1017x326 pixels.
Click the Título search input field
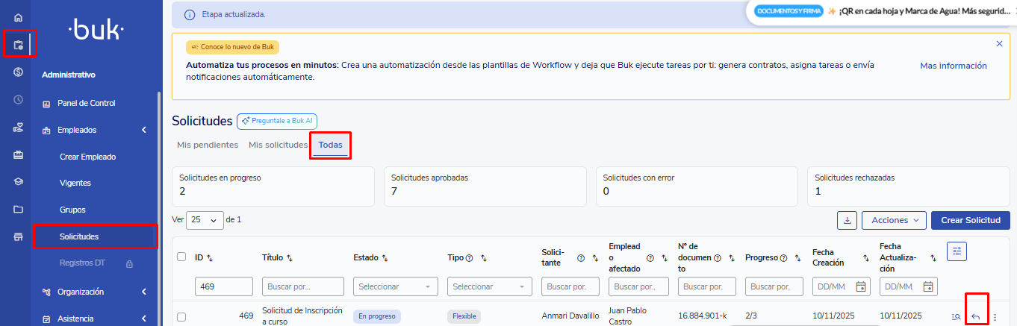coord(302,286)
